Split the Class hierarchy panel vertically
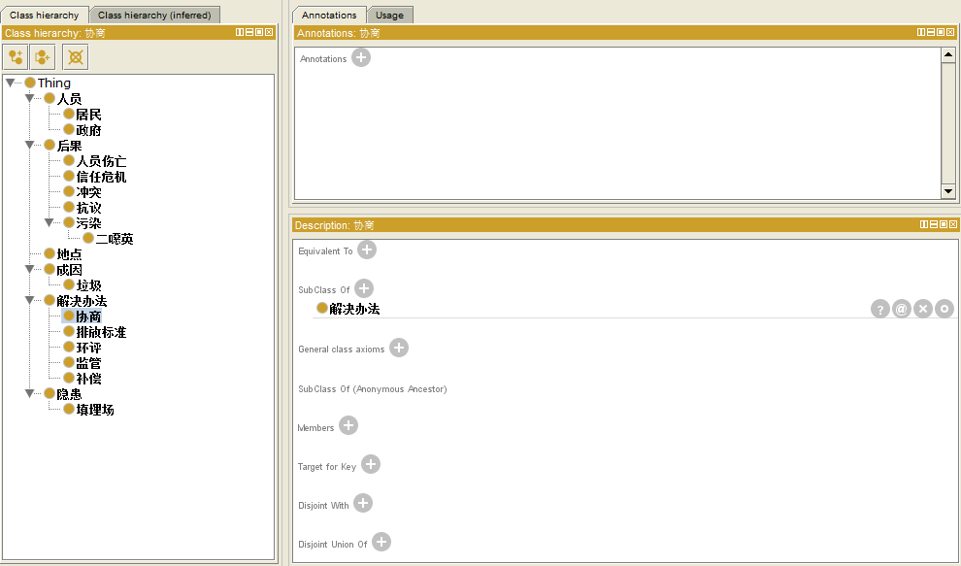Screen dimensions: 961x566 pos(240,32)
